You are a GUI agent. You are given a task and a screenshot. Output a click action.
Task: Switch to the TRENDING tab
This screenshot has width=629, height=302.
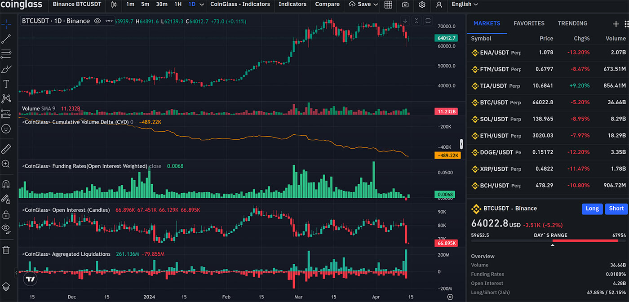click(x=572, y=23)
